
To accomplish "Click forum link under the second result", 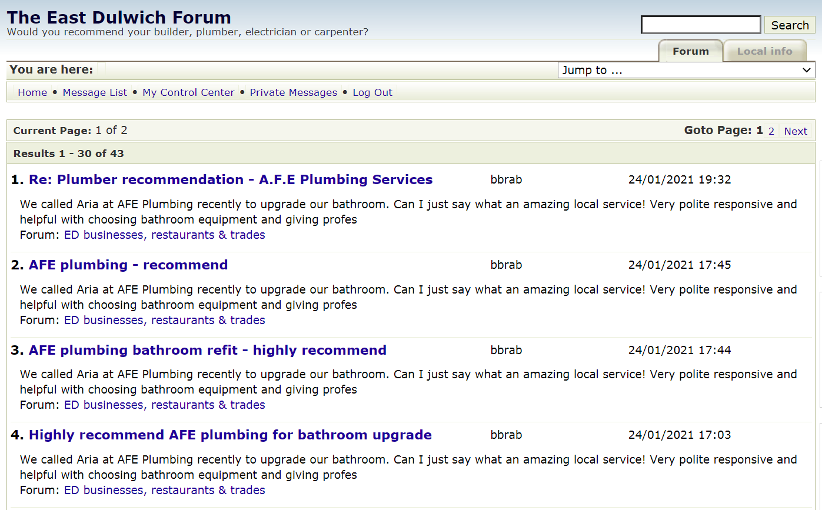I will coord(164,320).
